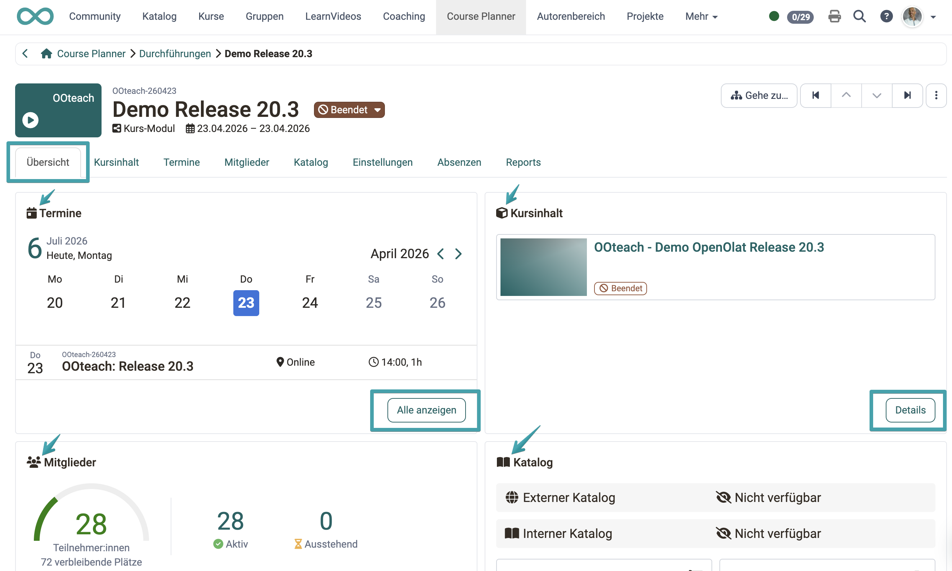Open help via the question mark icon

tap(886, 17)
